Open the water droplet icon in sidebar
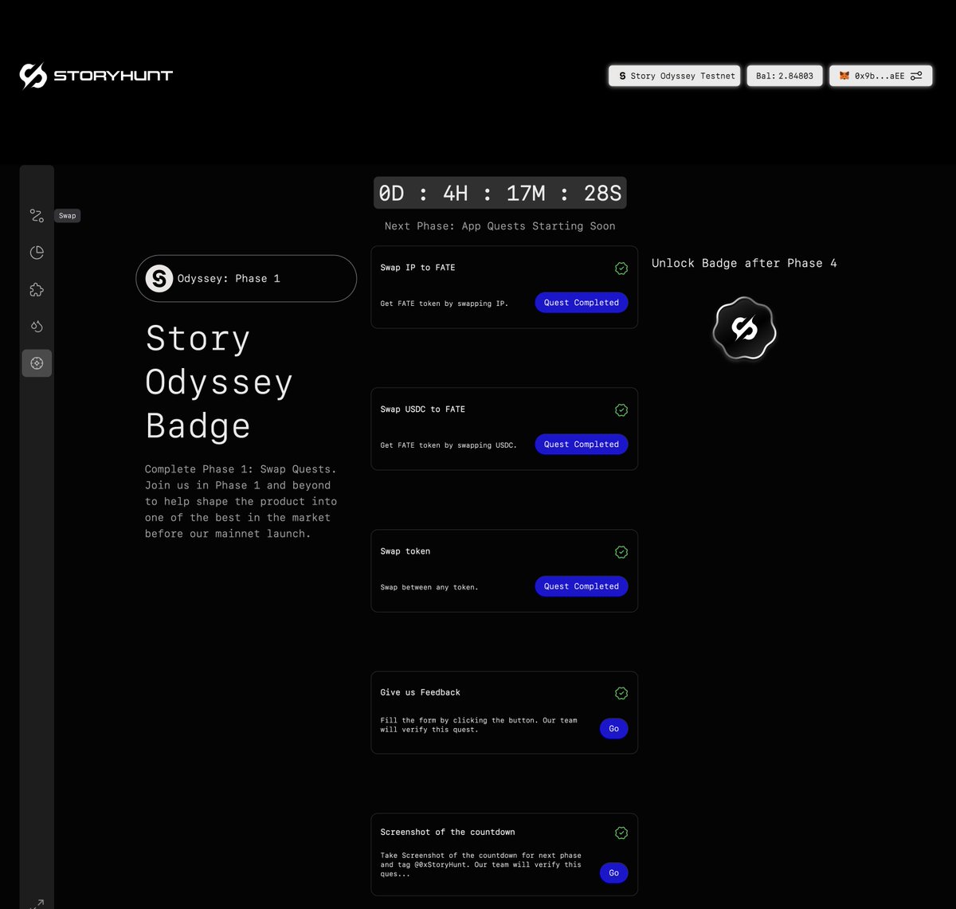Viewport: 956px width, 909px height. click(37, 327)
